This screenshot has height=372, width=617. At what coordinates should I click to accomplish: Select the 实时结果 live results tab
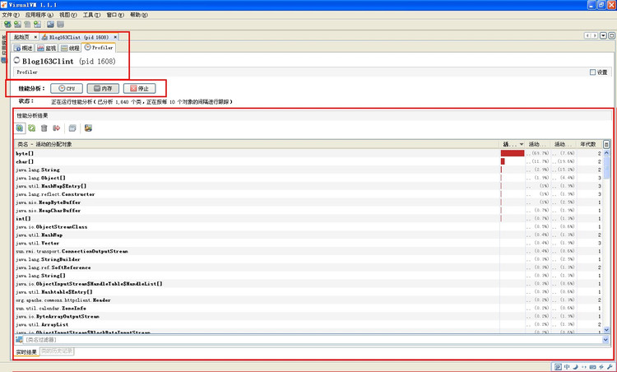[x=26, y=351]
